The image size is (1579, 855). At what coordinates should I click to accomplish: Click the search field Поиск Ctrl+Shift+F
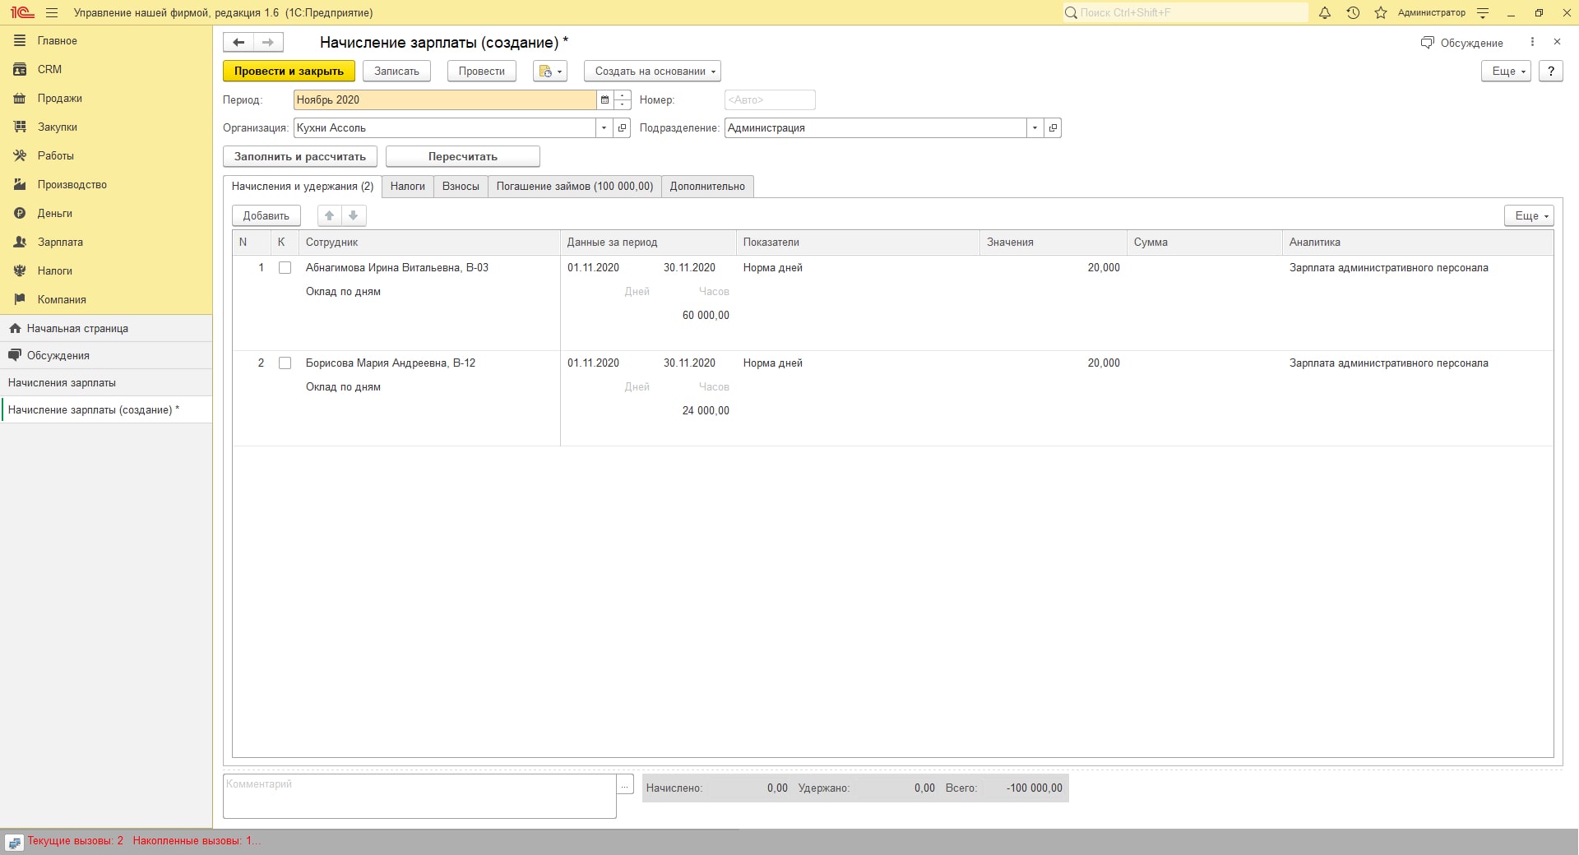[1184, 13]
